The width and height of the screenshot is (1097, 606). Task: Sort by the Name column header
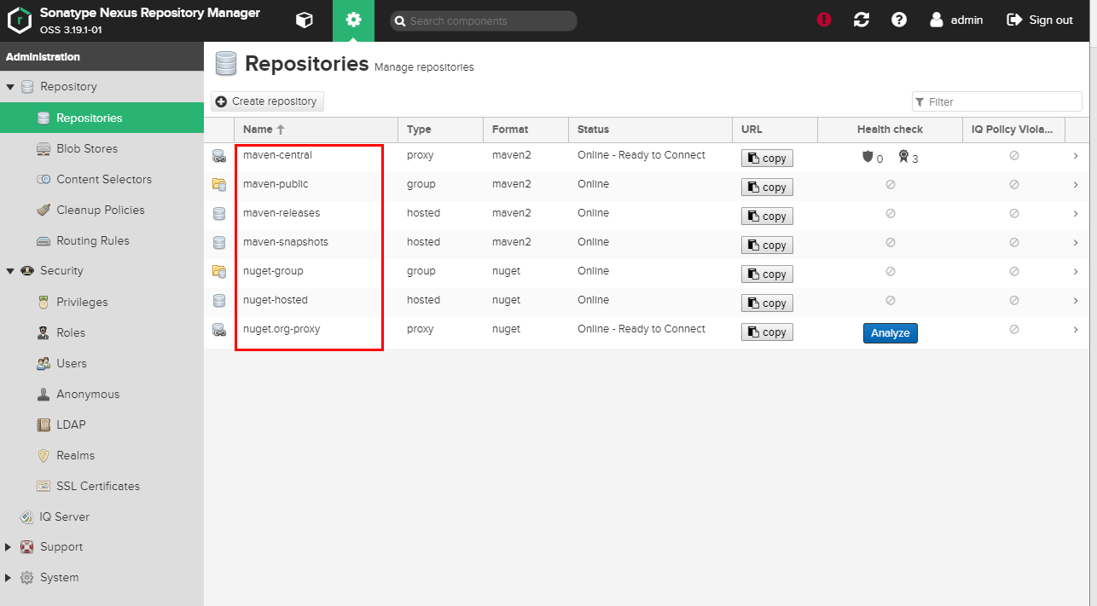point(316,130)
